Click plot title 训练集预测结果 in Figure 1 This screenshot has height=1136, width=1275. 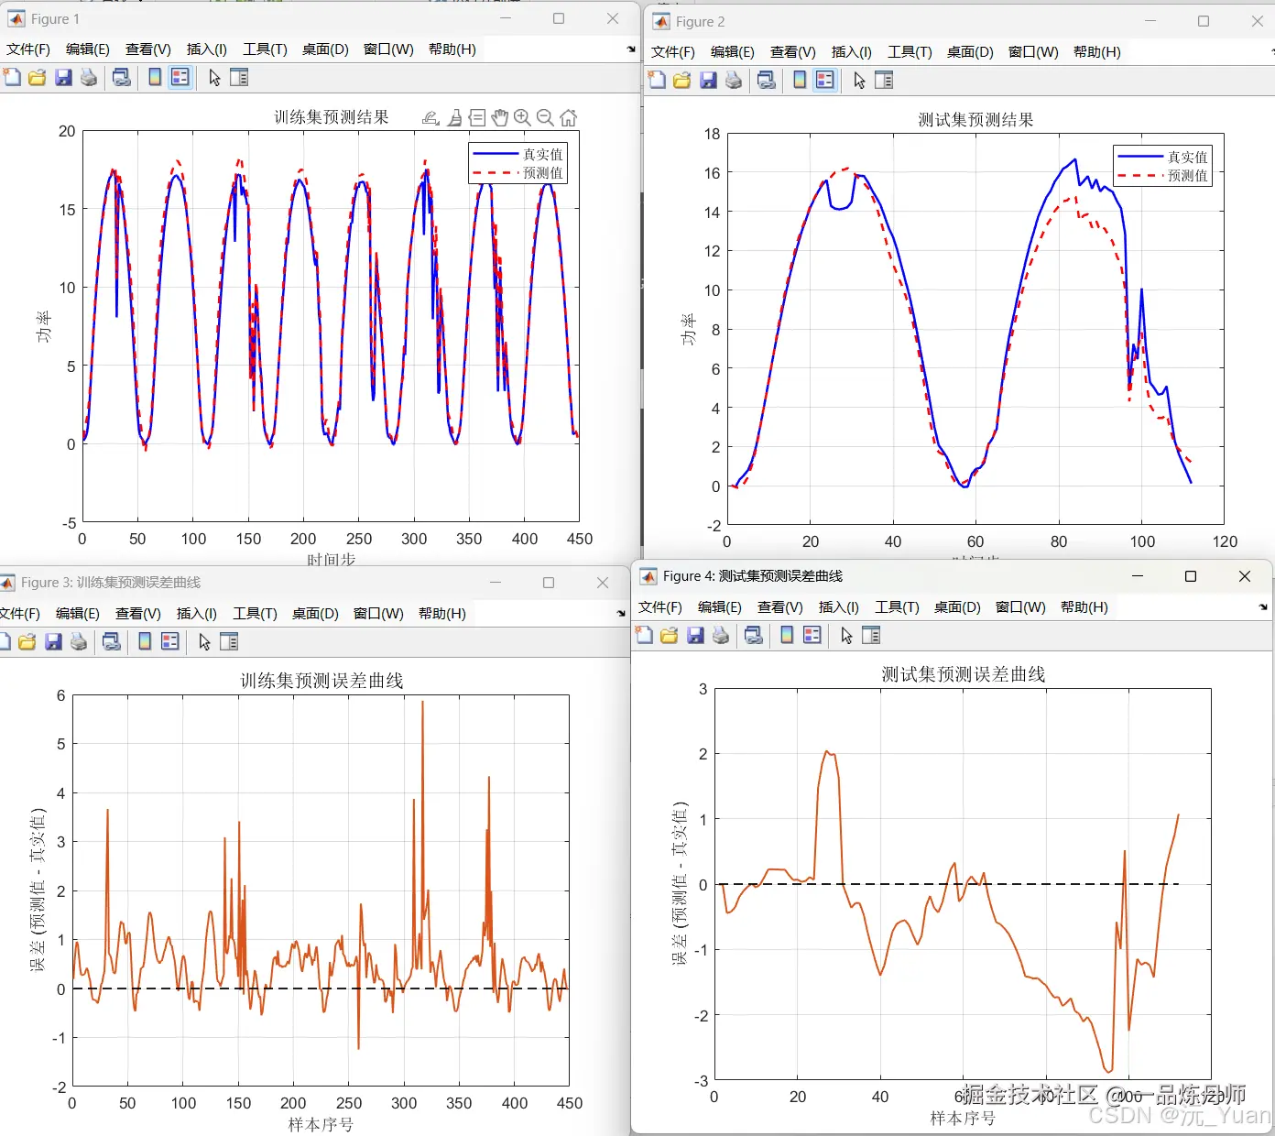click(332, 117)
